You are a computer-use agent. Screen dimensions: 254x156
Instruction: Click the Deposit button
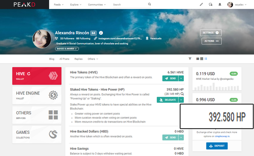coord(217,146)
